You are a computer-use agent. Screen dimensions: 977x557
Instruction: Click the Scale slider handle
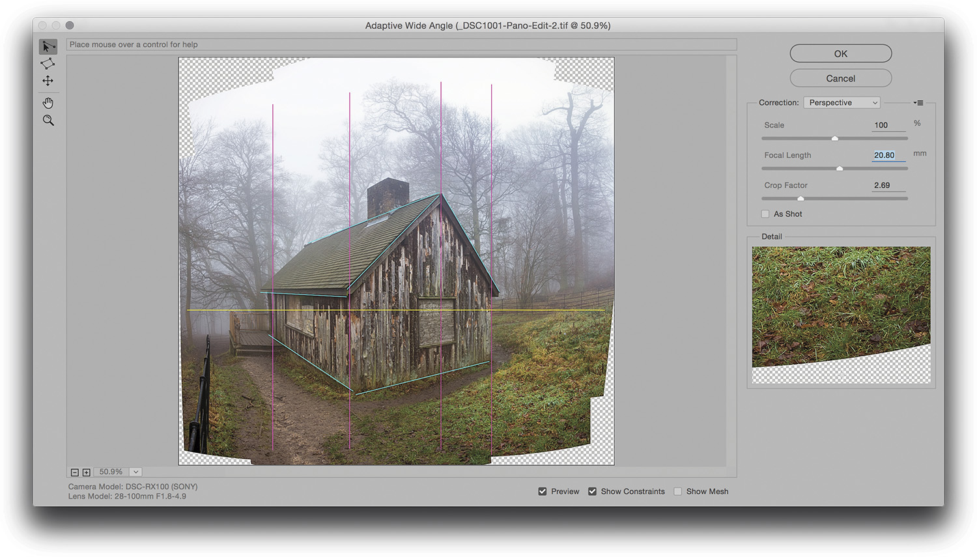(834, 138)
